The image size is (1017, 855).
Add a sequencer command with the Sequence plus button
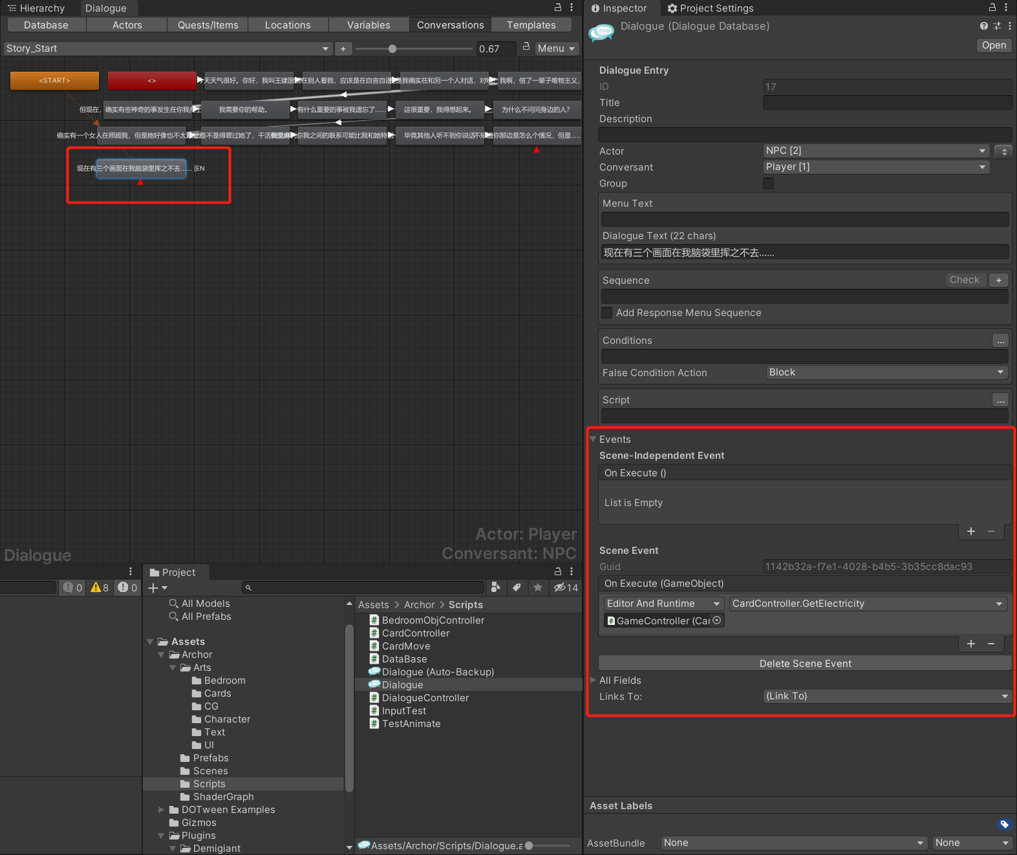click(999, 280)
